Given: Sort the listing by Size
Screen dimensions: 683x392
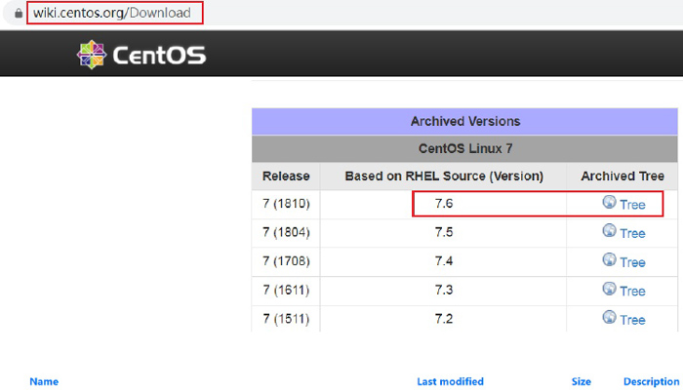Looking at the screenshot, I should coord(582,381).
